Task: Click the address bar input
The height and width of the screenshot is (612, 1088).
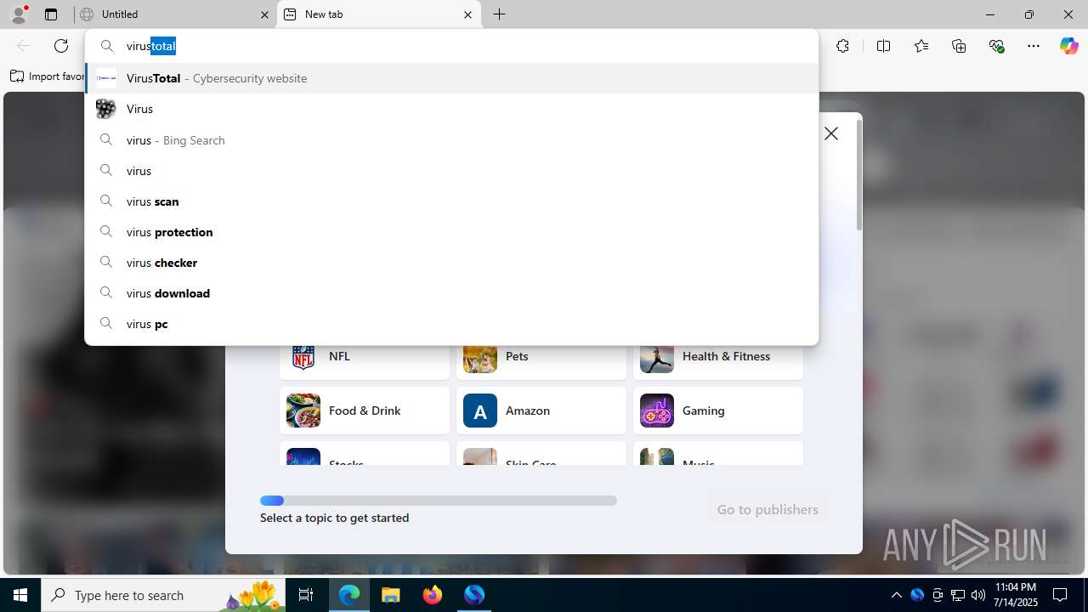Action: click(451, 46)
